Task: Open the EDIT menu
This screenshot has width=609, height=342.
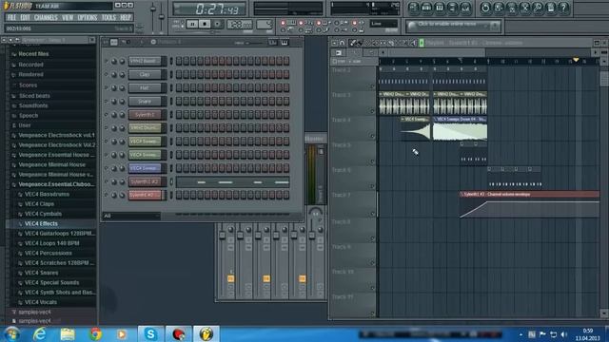Action: pos(26,17)
